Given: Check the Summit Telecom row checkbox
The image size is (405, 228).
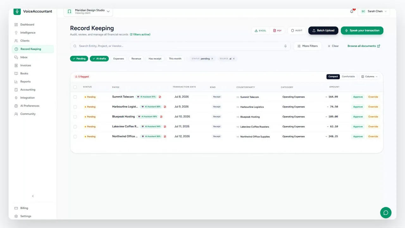Looking at the screenshot, I should click(75, 97).
